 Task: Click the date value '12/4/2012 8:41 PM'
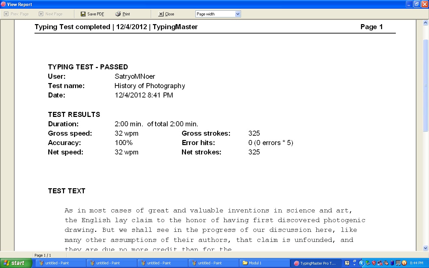click(144, 95)
